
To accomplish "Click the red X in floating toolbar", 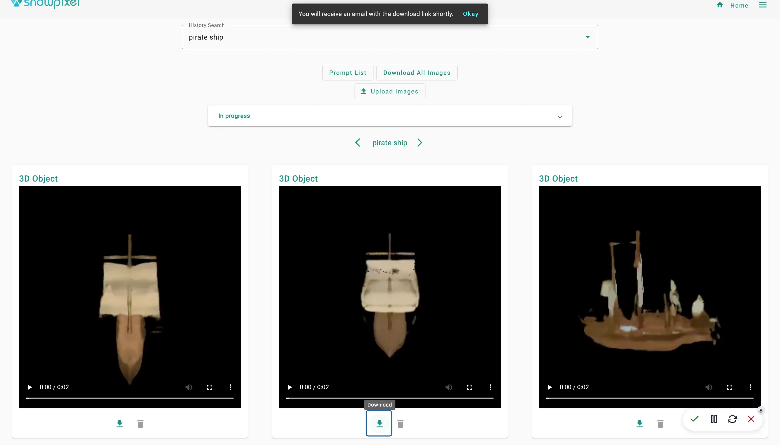I will [x=751, y=419].
